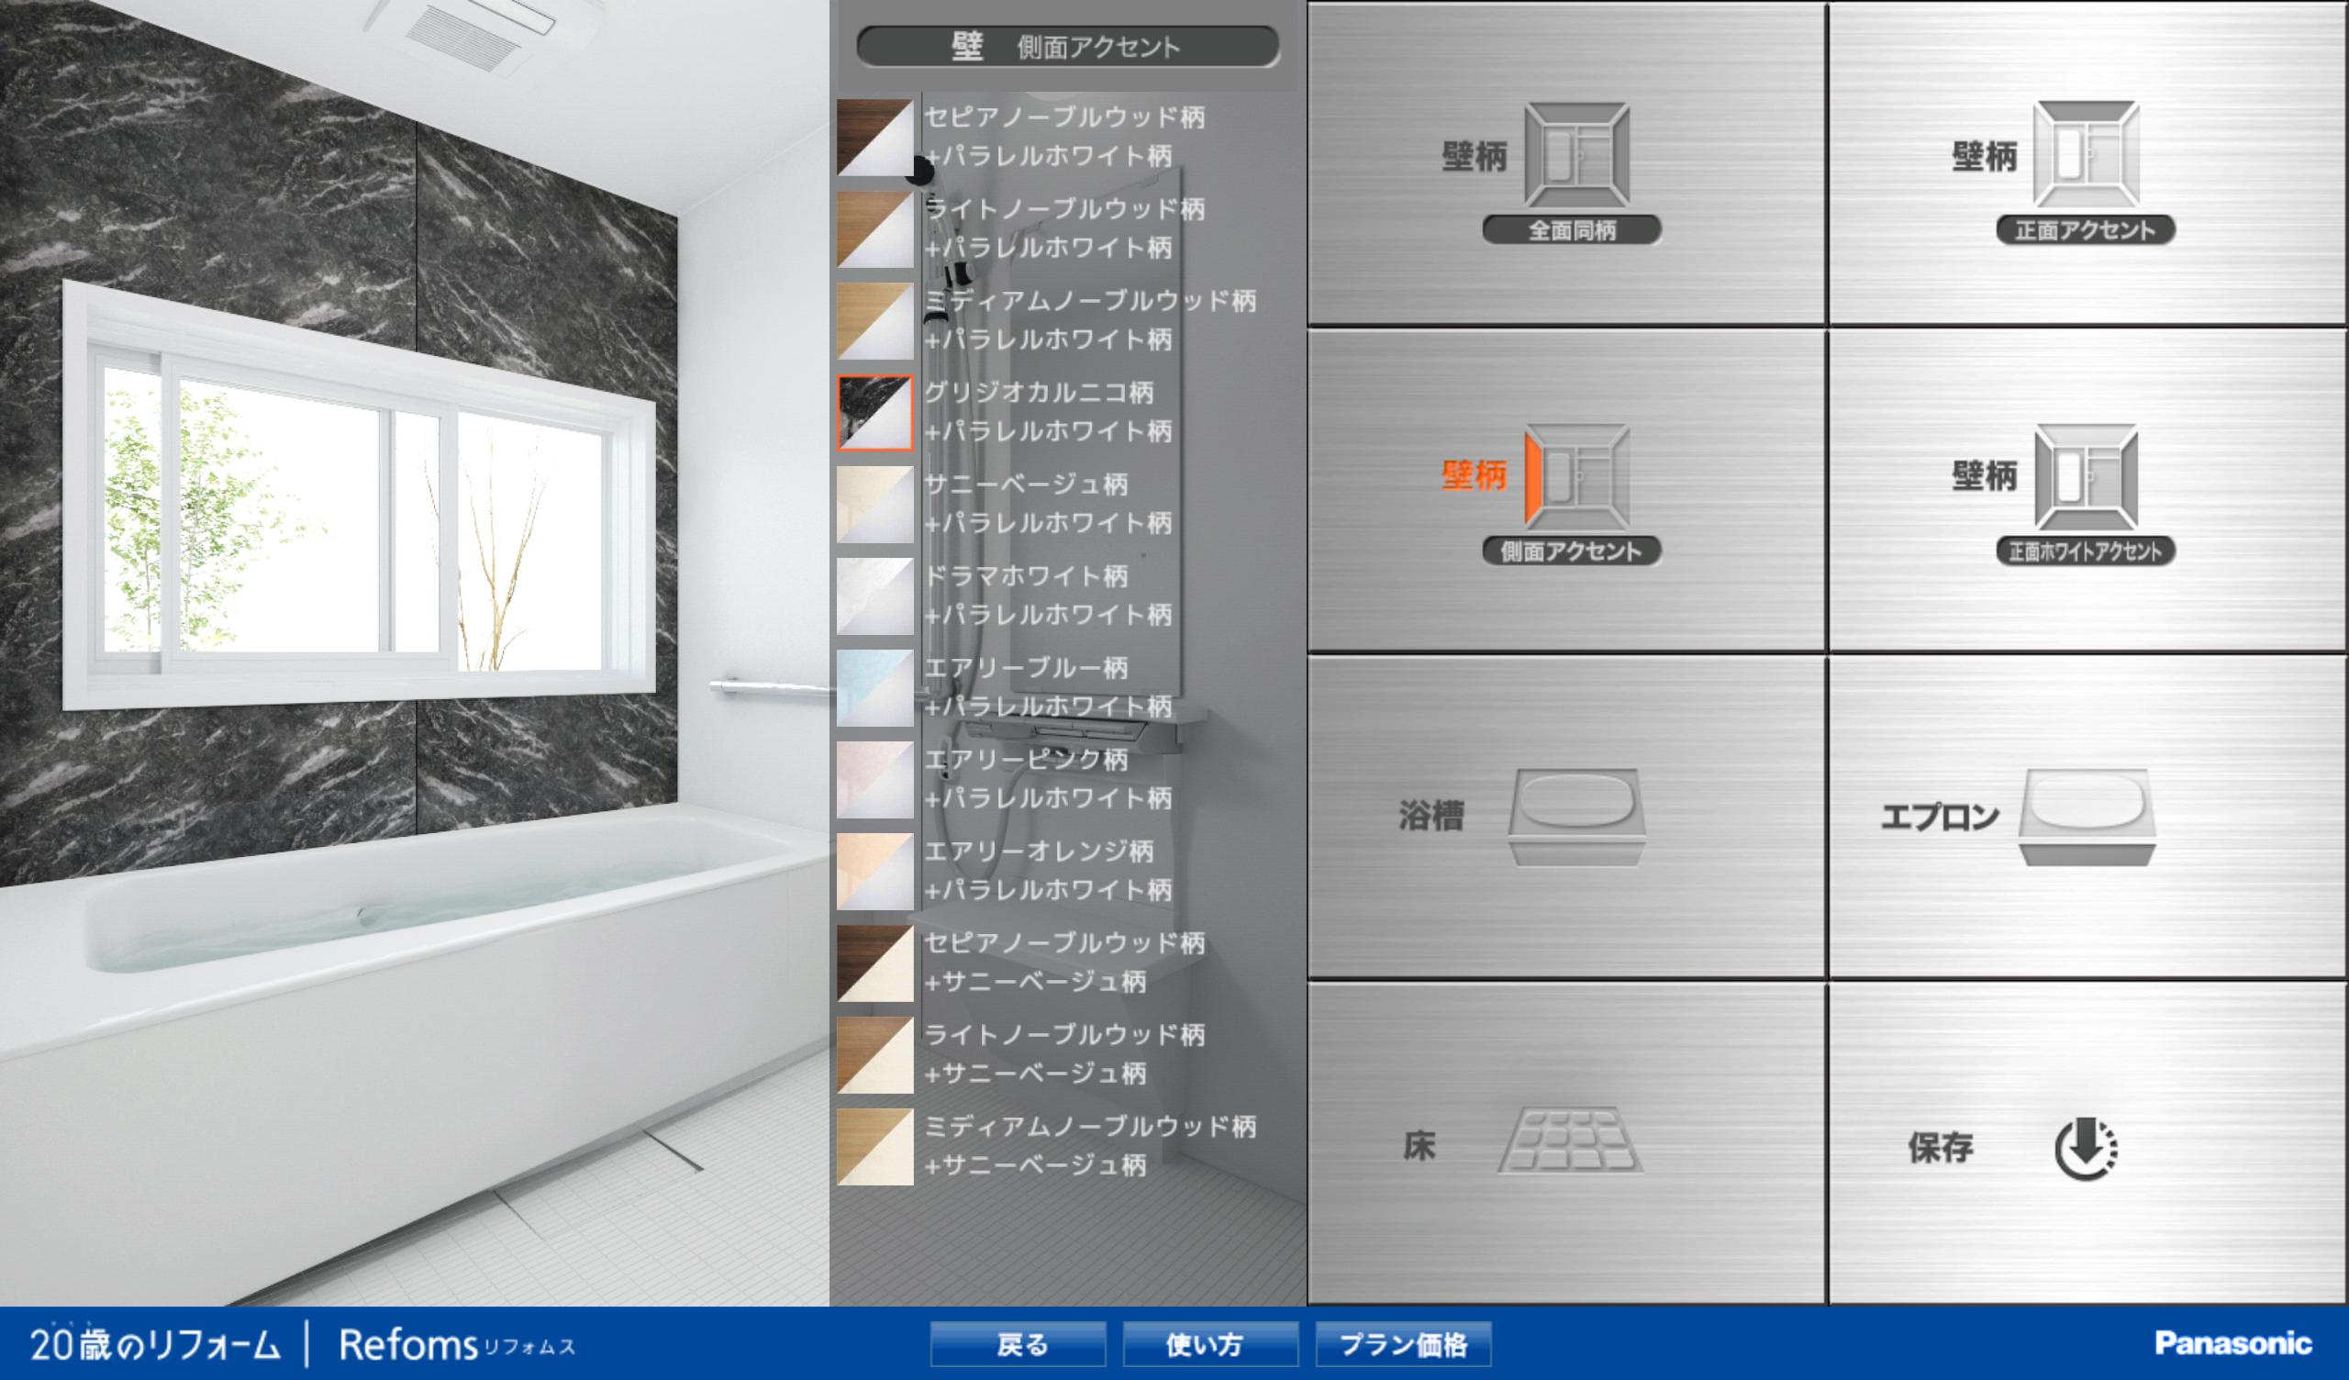The image size is (2349, 1380).
Task: Open the 使い方 how-to button
Action: click(1210, 1344)
